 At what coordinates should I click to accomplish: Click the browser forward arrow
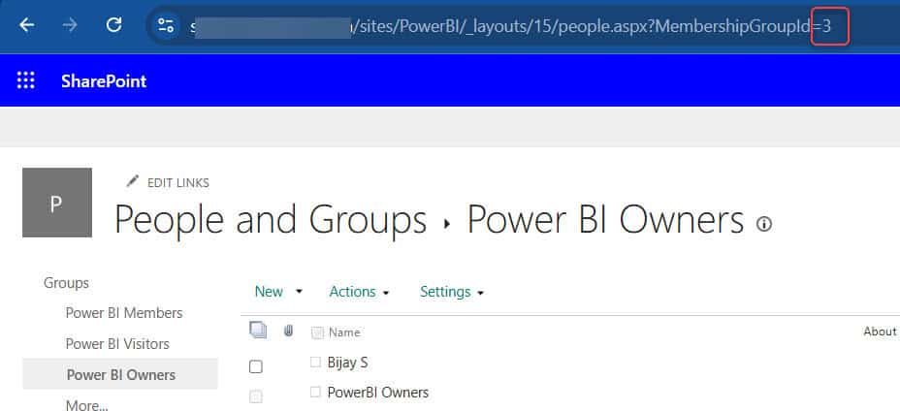pos(70,25)
